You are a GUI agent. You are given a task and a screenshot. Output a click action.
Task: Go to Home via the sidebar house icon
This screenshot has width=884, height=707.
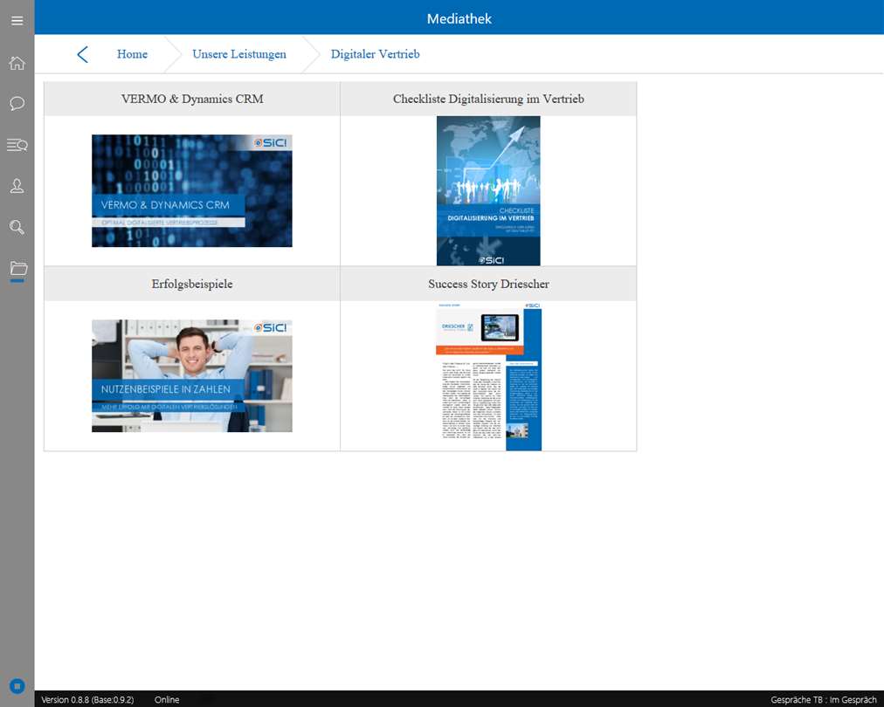[x=17, y=63]
